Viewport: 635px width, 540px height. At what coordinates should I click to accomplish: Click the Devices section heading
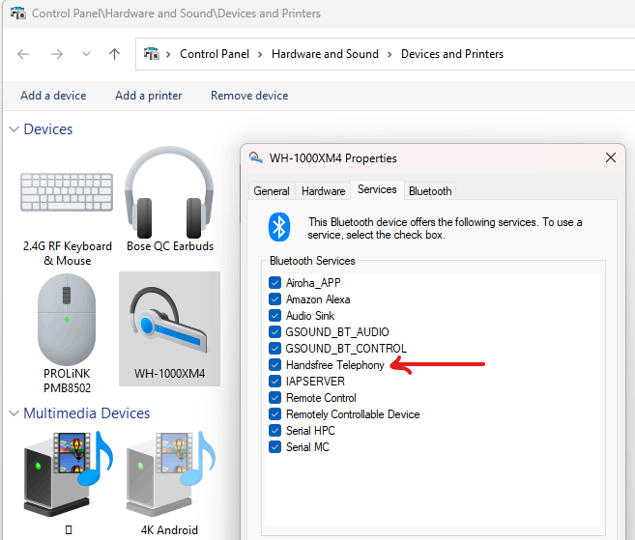[x=48, y=129]
